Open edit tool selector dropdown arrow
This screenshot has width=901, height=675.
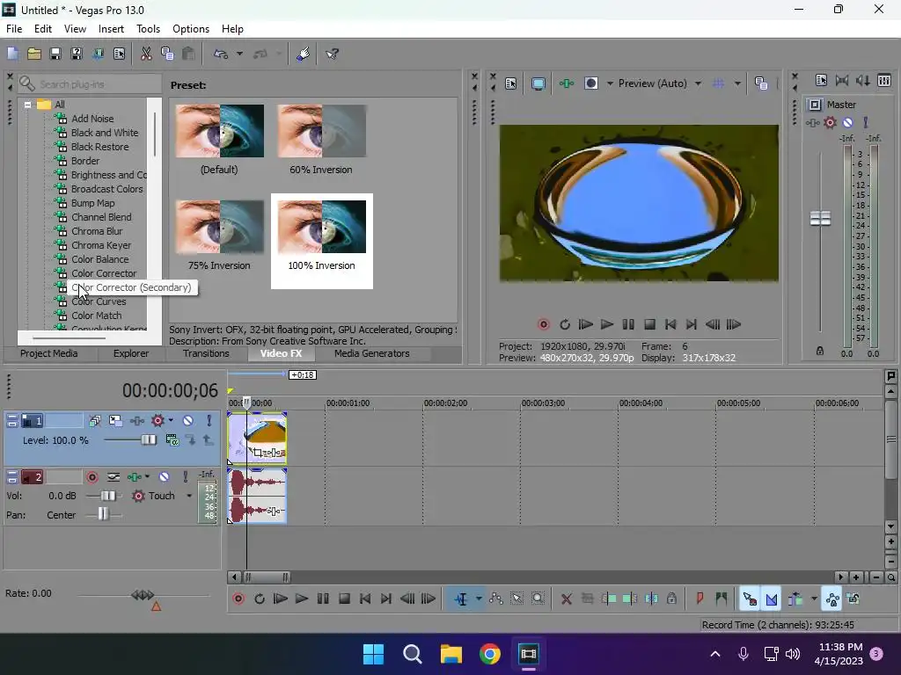click(x=479, y=599)
